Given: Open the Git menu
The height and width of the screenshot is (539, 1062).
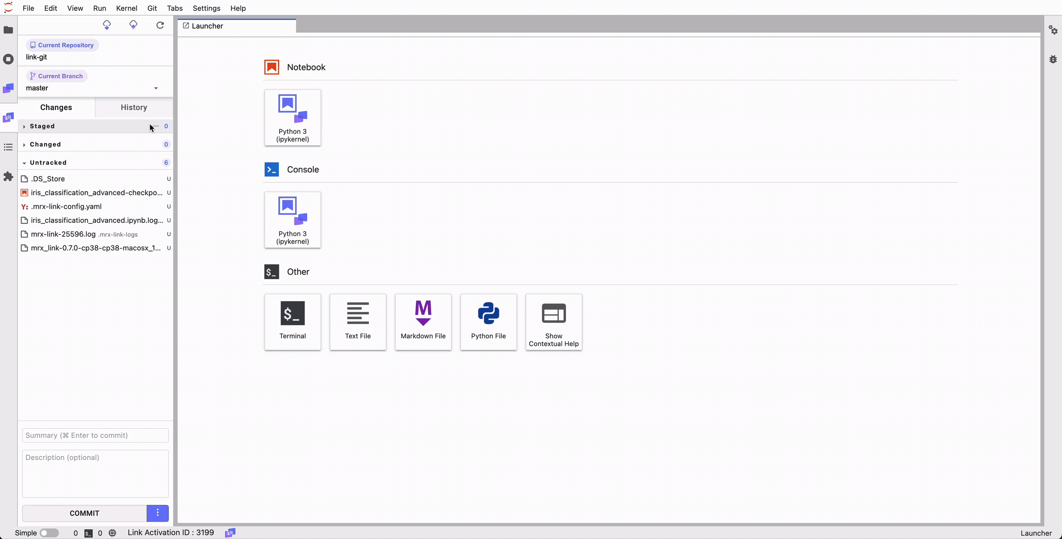Looking at the screenshot, I should 152,8.
